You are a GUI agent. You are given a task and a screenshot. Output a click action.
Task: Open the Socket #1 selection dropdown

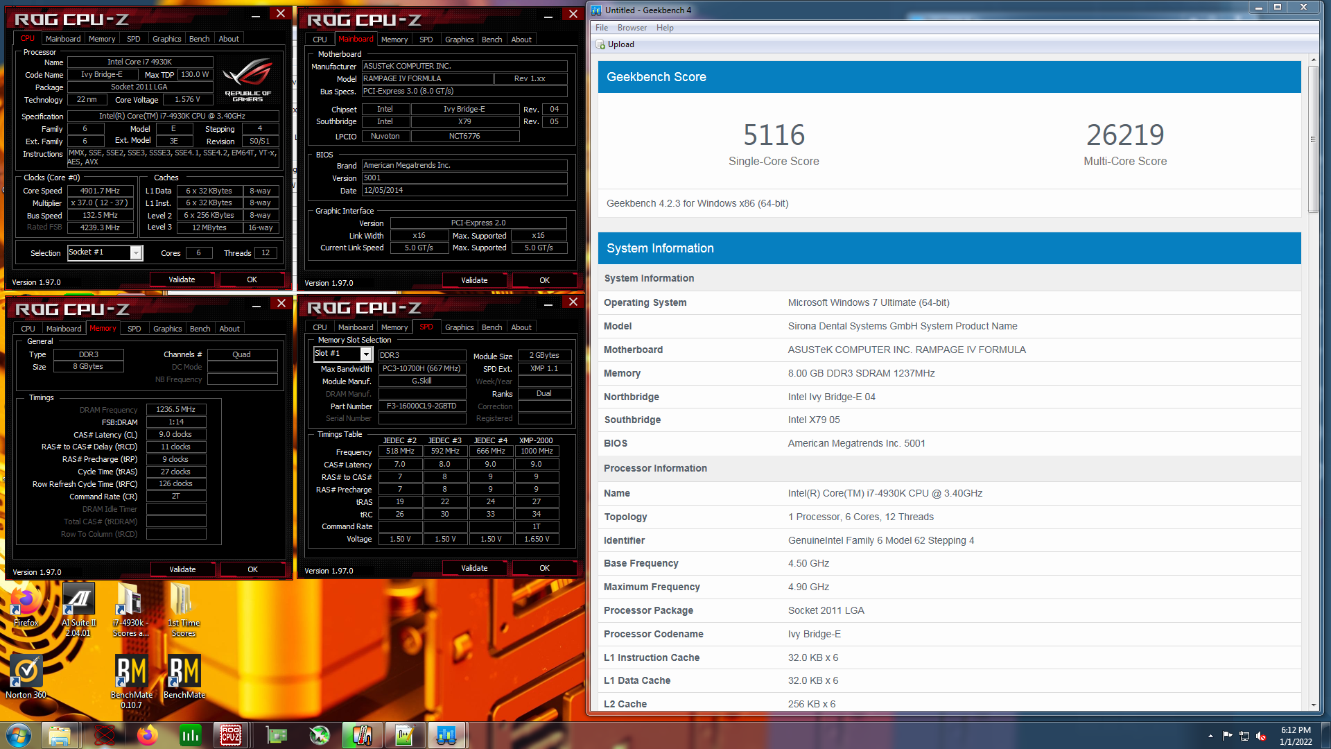point(136,253)
